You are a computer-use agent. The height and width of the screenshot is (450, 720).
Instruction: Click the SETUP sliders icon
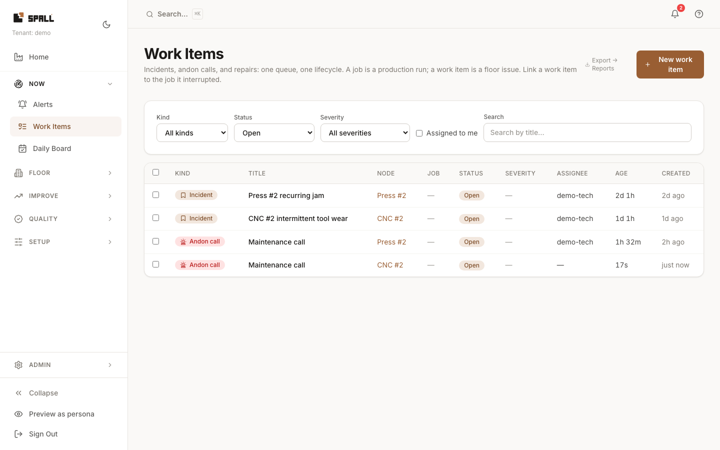coord(18,242)
